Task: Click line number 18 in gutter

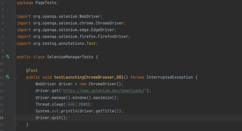Action: click(2, 118)
